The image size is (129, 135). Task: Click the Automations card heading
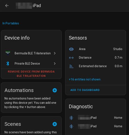click(x=19, y=90)
